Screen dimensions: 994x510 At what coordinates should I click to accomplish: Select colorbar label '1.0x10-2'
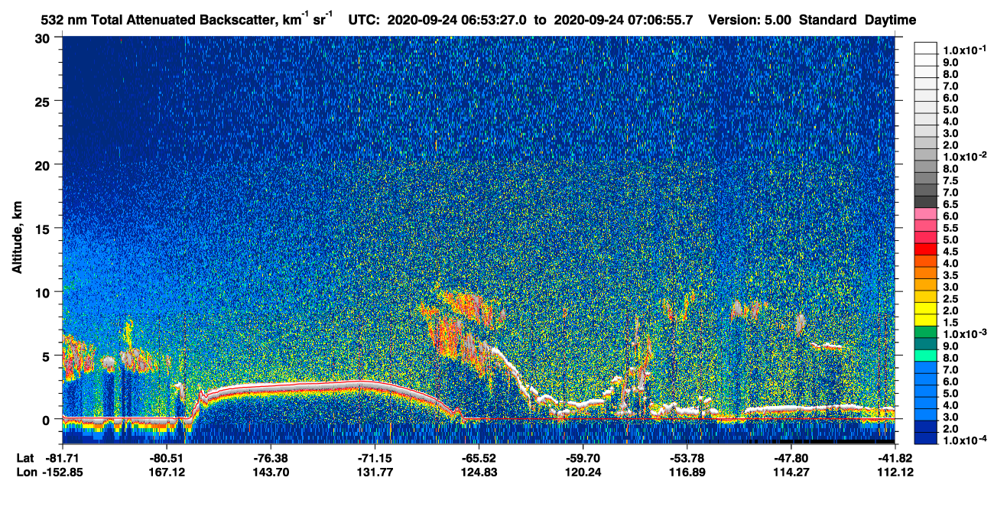pos(965,156)
